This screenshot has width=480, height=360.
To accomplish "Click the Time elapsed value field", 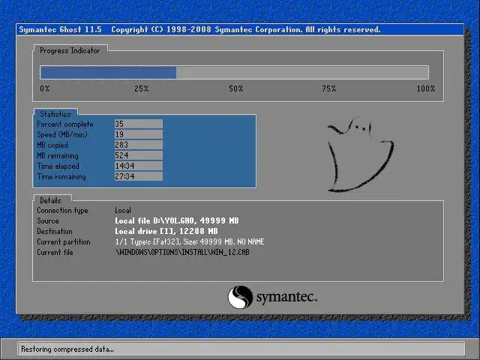I will point(138,166).
